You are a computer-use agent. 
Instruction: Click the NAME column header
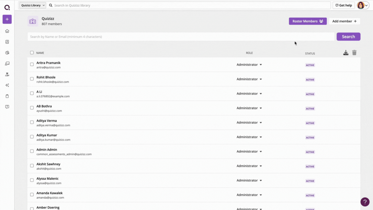pos(40,53)
